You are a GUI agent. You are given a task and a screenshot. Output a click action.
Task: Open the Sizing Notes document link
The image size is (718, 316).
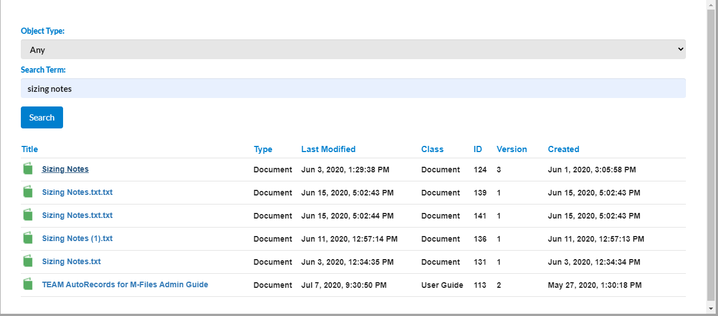65,169
